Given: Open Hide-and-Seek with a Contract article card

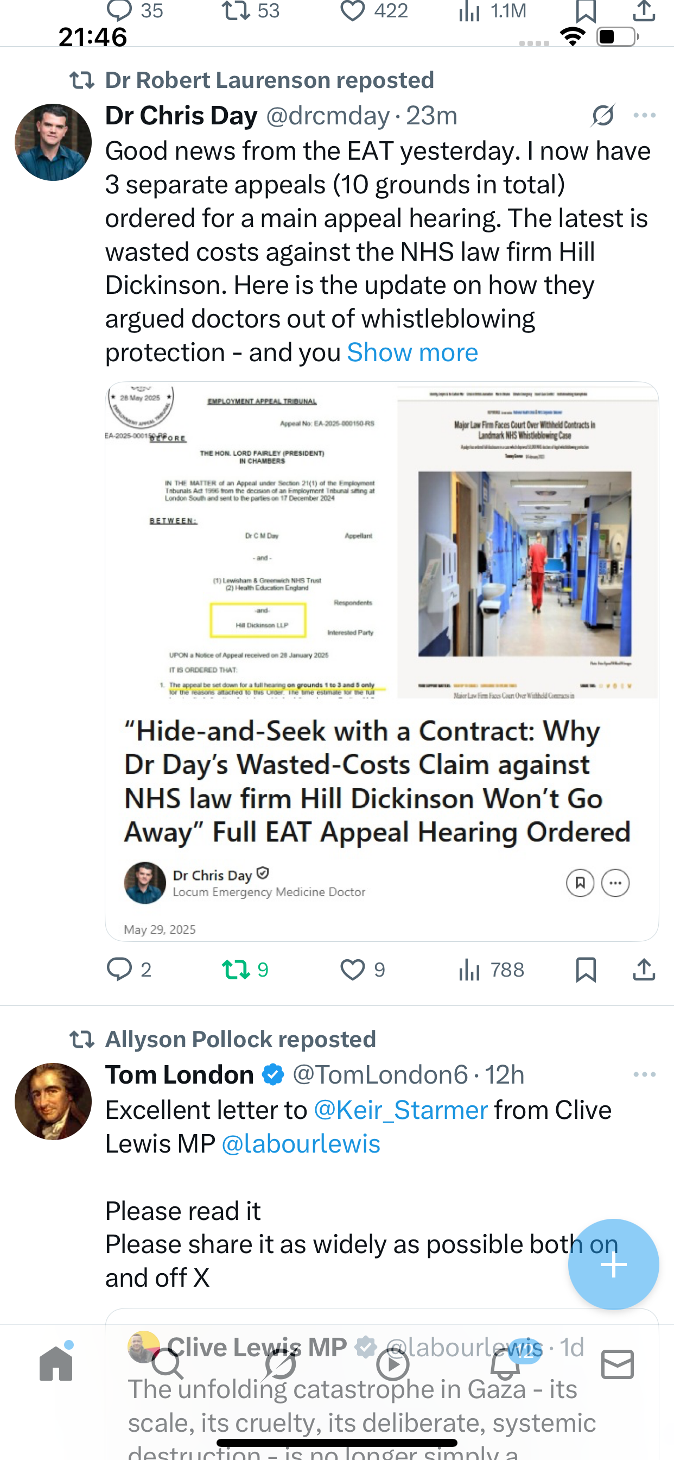Looking at the screenshot, I should [x=381, y=661].
